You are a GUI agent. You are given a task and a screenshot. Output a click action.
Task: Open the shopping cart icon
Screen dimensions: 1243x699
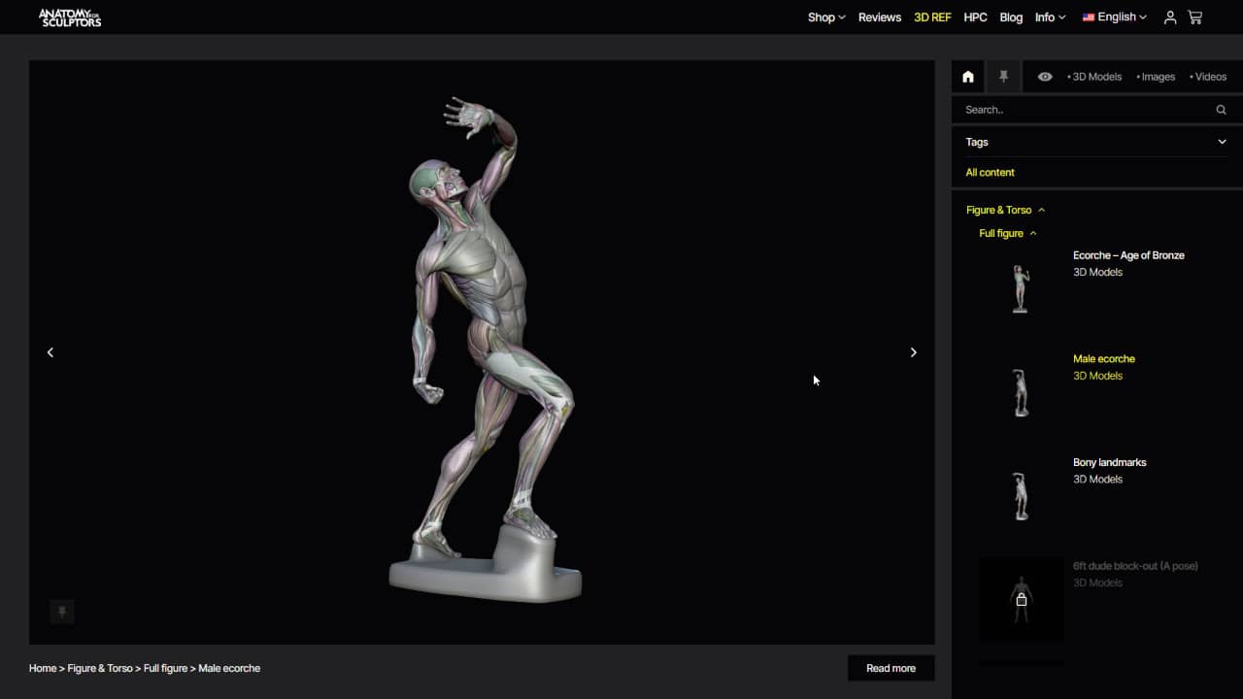pyautogui.click(x=1194, y=17)
